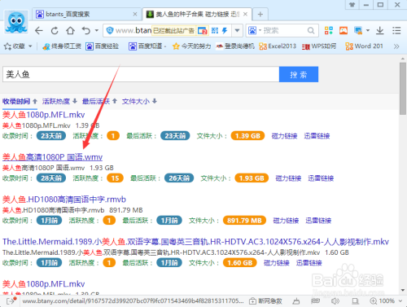Click the screenshot tool icon
This screenshot has width=407, height=307.
[x=358, y=30]
